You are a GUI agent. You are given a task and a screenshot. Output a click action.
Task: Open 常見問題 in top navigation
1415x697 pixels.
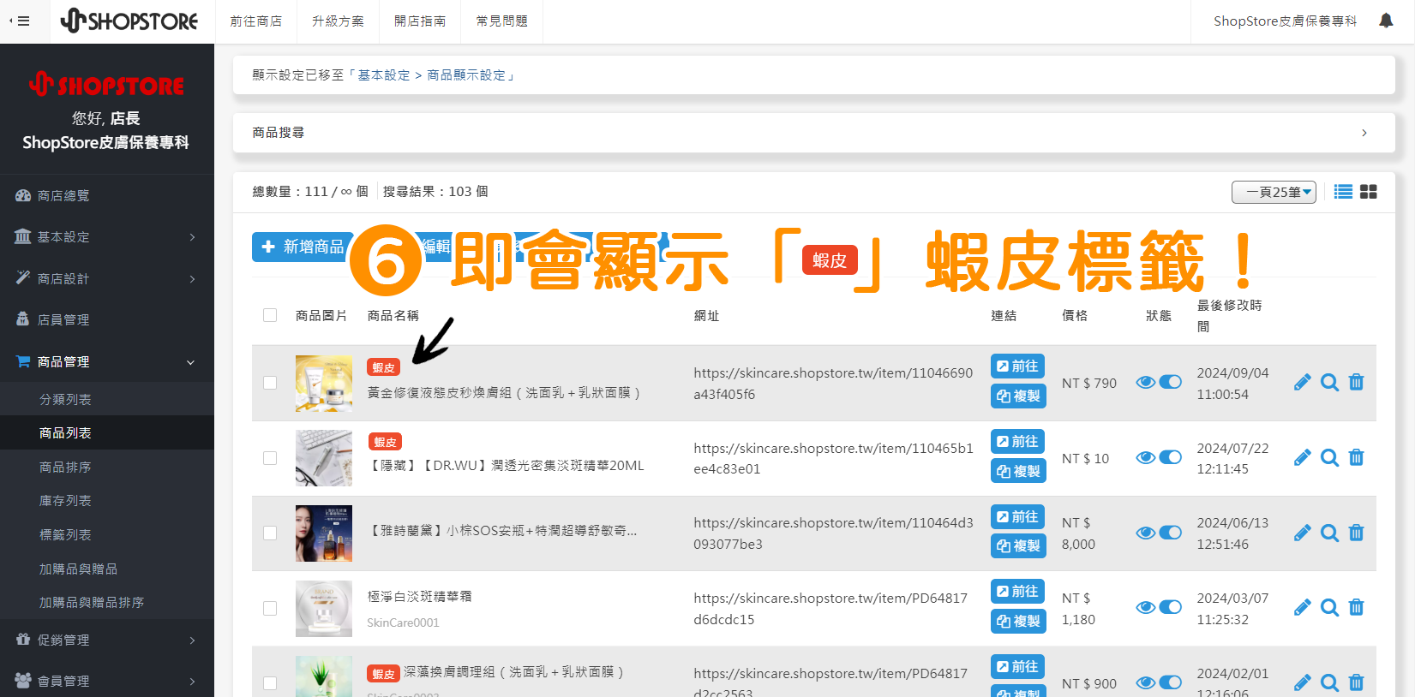coord(502,21)
